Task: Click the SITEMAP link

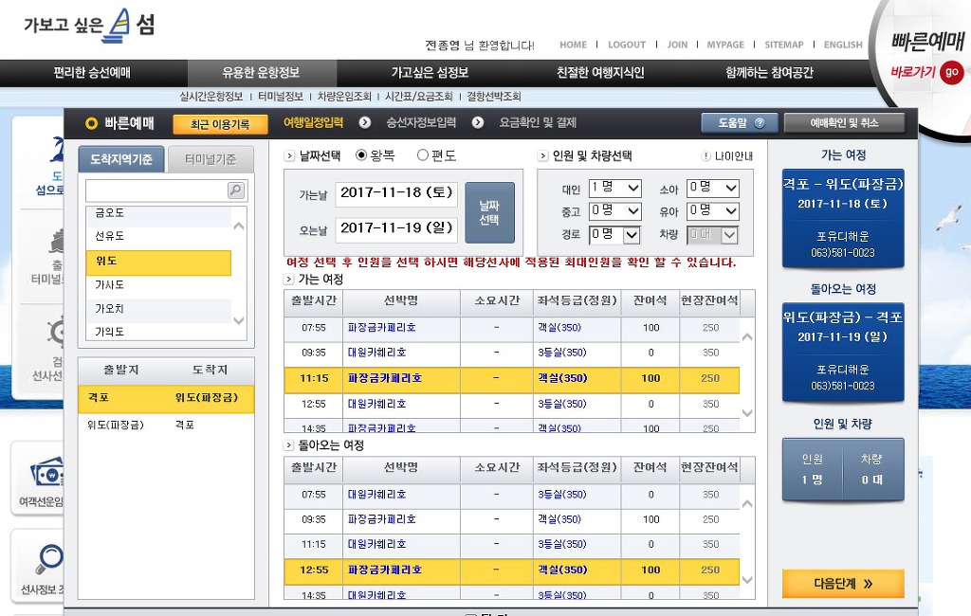Action: 783,45
